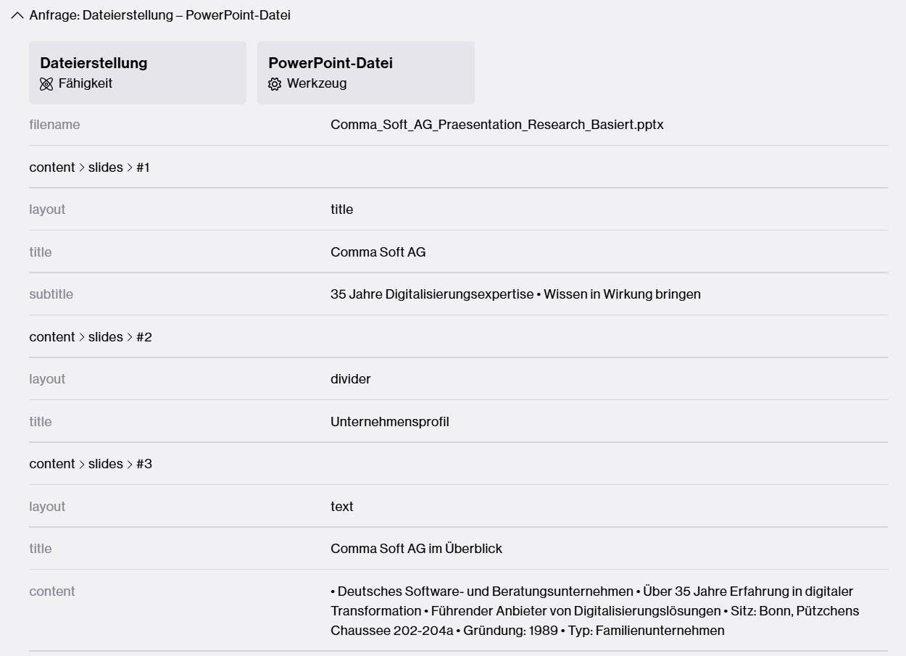Select the title value Comma Soft AG
This screenshot has width=906, height=656.
click(378, 252)
